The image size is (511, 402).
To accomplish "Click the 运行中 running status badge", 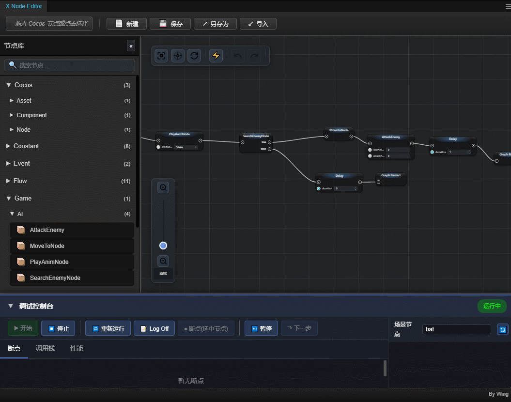I will click(492, 306).
